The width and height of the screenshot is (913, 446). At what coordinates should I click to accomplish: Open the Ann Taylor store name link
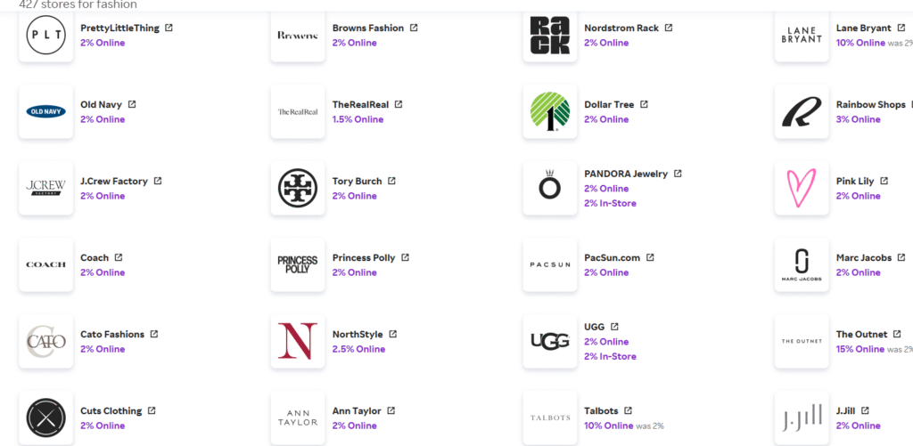(x=357, y=411)
